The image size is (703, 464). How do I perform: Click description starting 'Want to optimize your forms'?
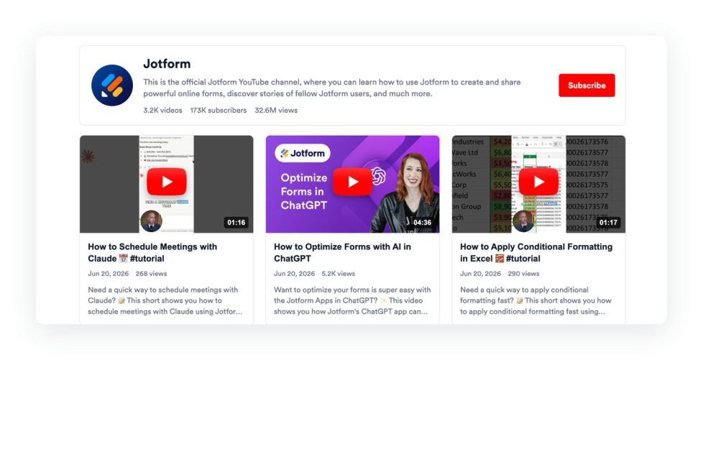pos(352,300)
